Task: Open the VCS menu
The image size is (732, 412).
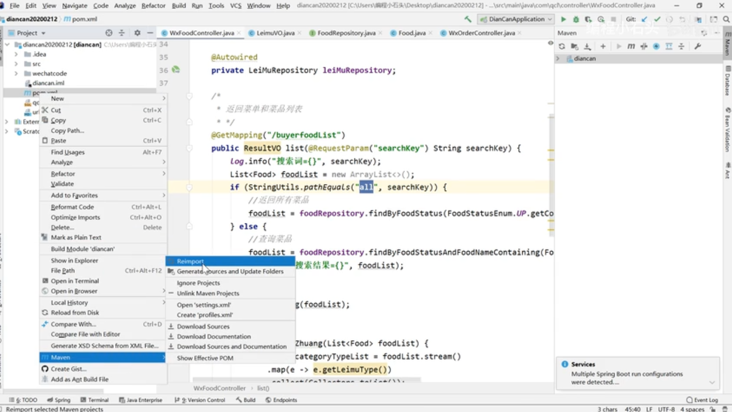Action: coord(236,6)
